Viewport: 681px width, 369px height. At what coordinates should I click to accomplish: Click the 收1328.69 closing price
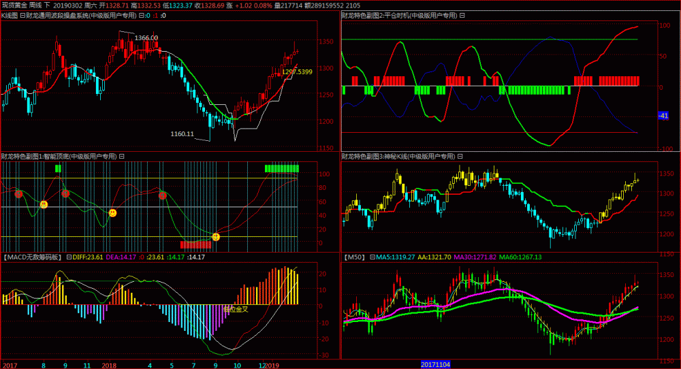[209, 5]
